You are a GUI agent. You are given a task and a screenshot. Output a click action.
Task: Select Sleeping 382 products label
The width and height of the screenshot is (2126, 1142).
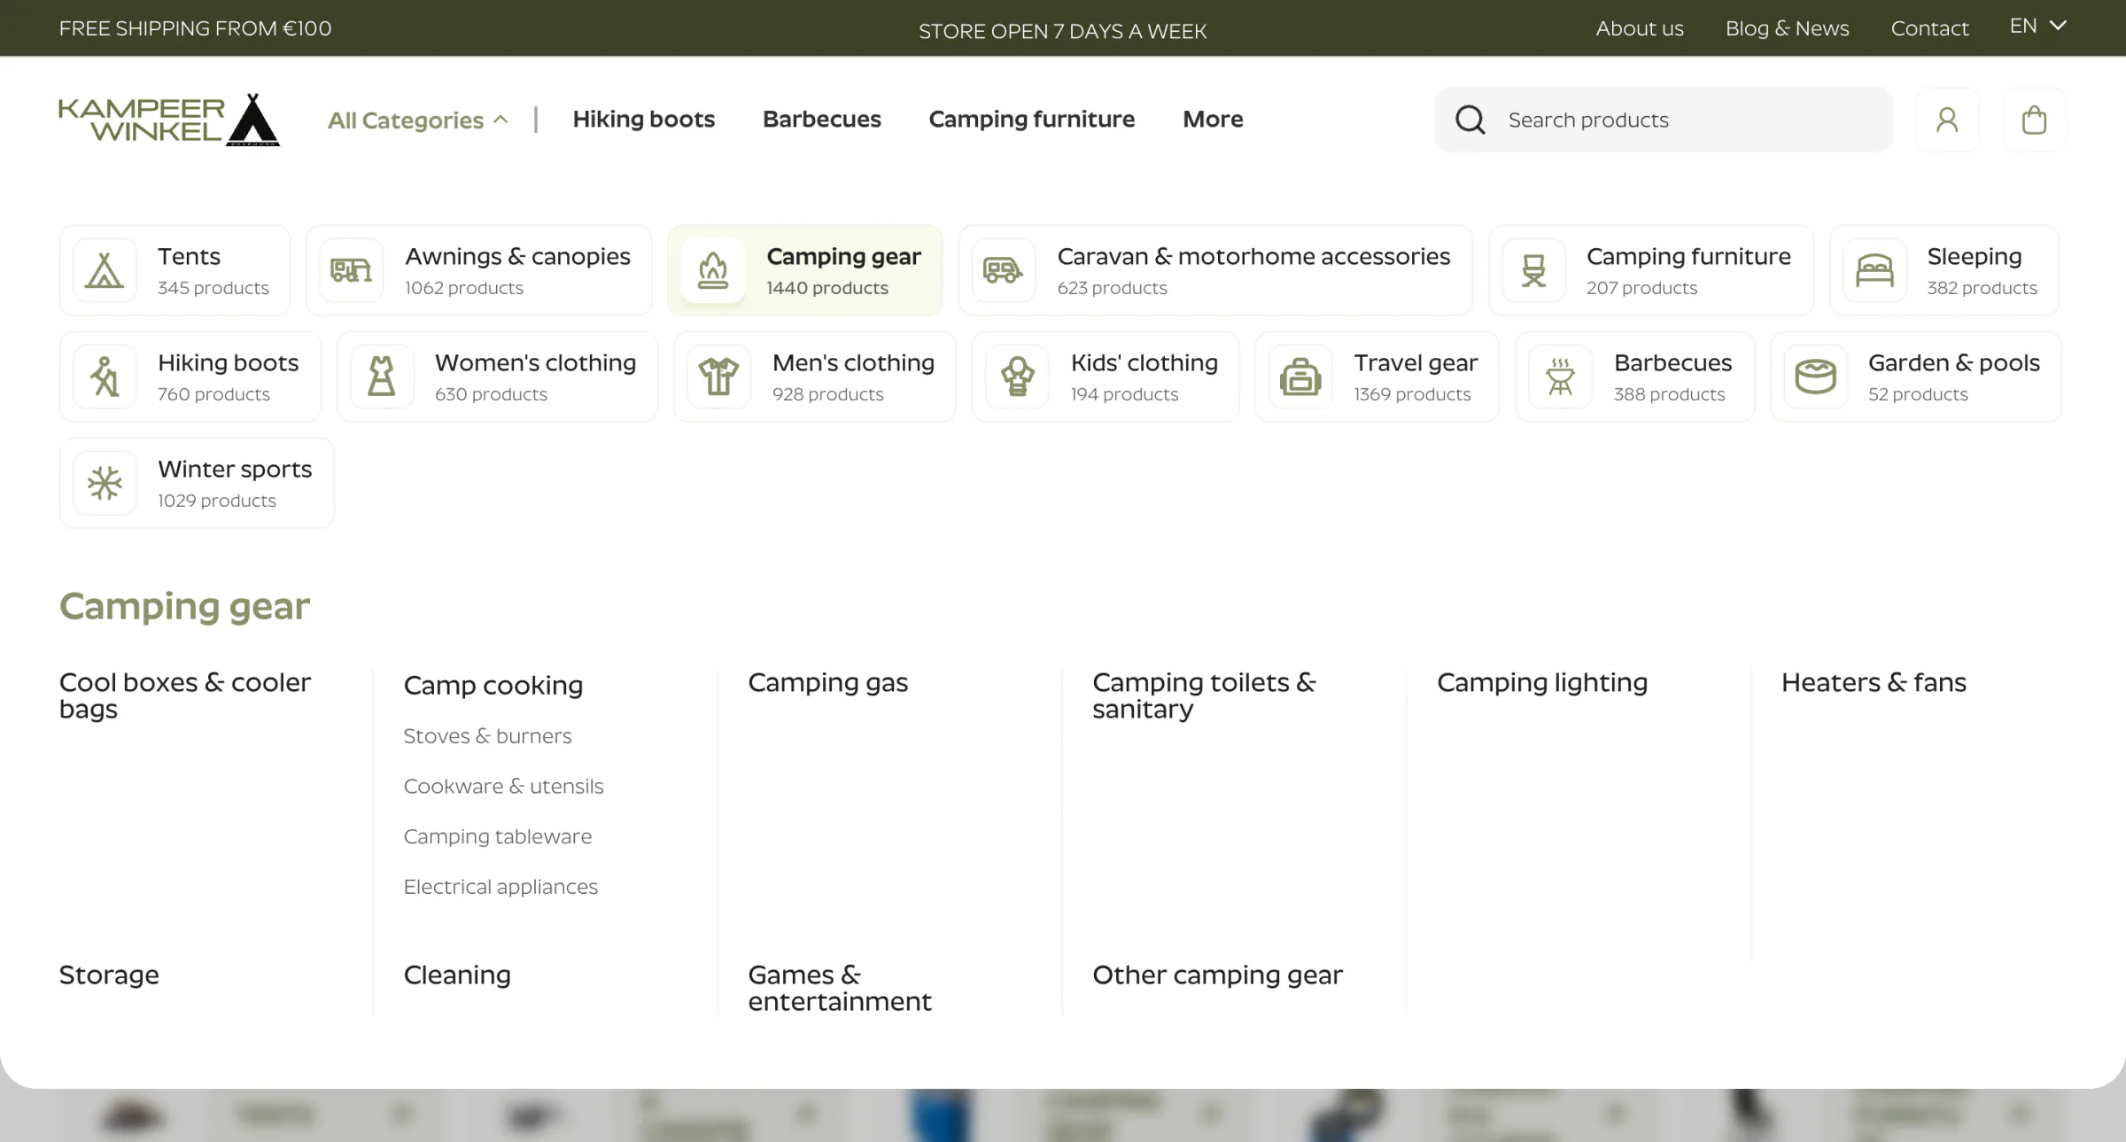[1982, 270]
